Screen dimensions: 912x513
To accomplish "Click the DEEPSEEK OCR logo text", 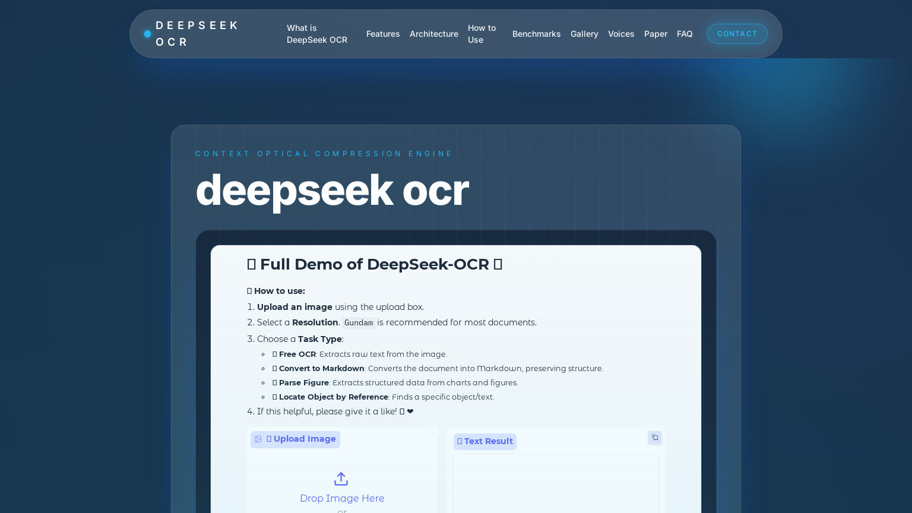I will pyautogui.click(x=198, y=34).
